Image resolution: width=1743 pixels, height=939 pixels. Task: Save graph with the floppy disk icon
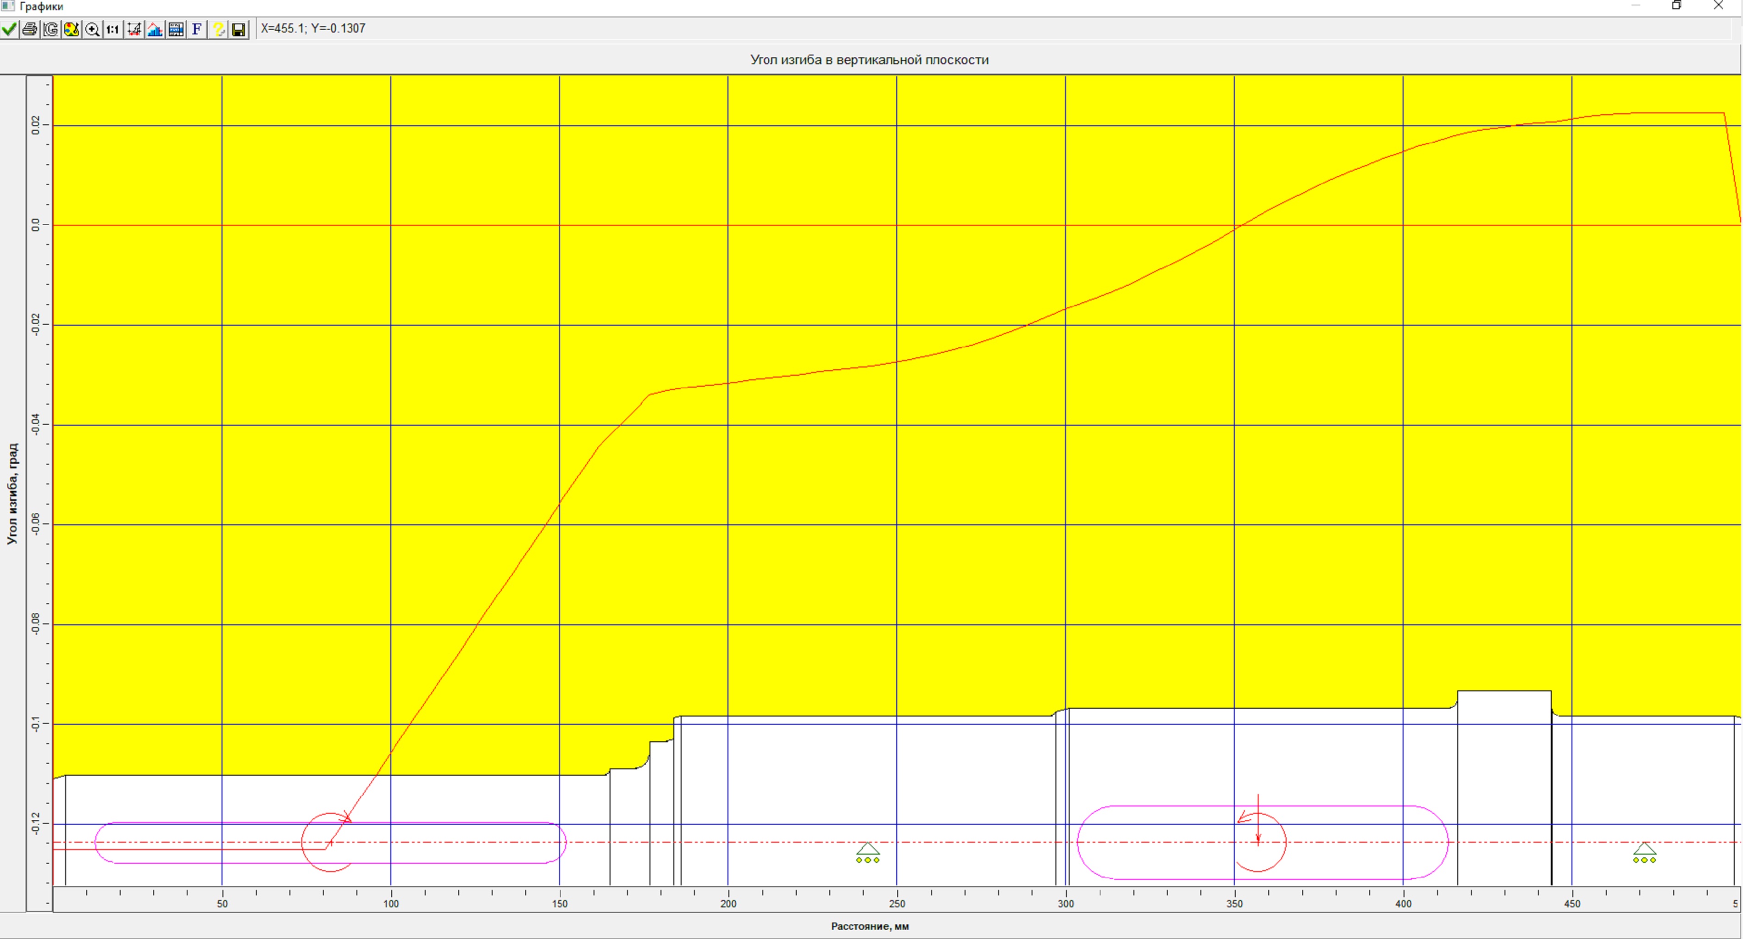tap(239, 29)
